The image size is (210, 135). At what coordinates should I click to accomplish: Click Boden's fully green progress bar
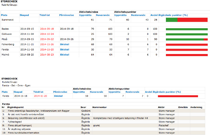pos(187,29)
